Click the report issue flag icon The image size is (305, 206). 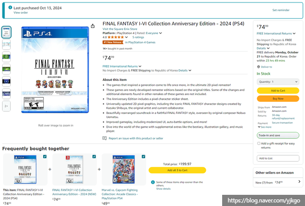coord(105,138)
